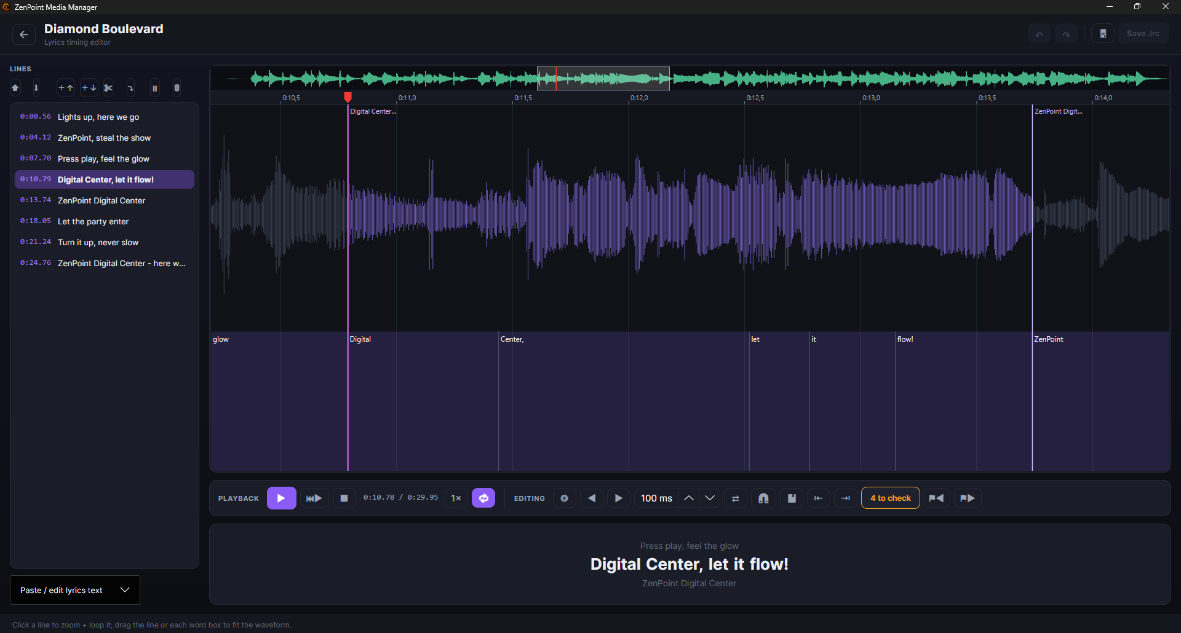Image resolution: width=1181 pixels, height=633 pixels.
Task: Click the align-to-start arrow icon
Action: [819, 498]
